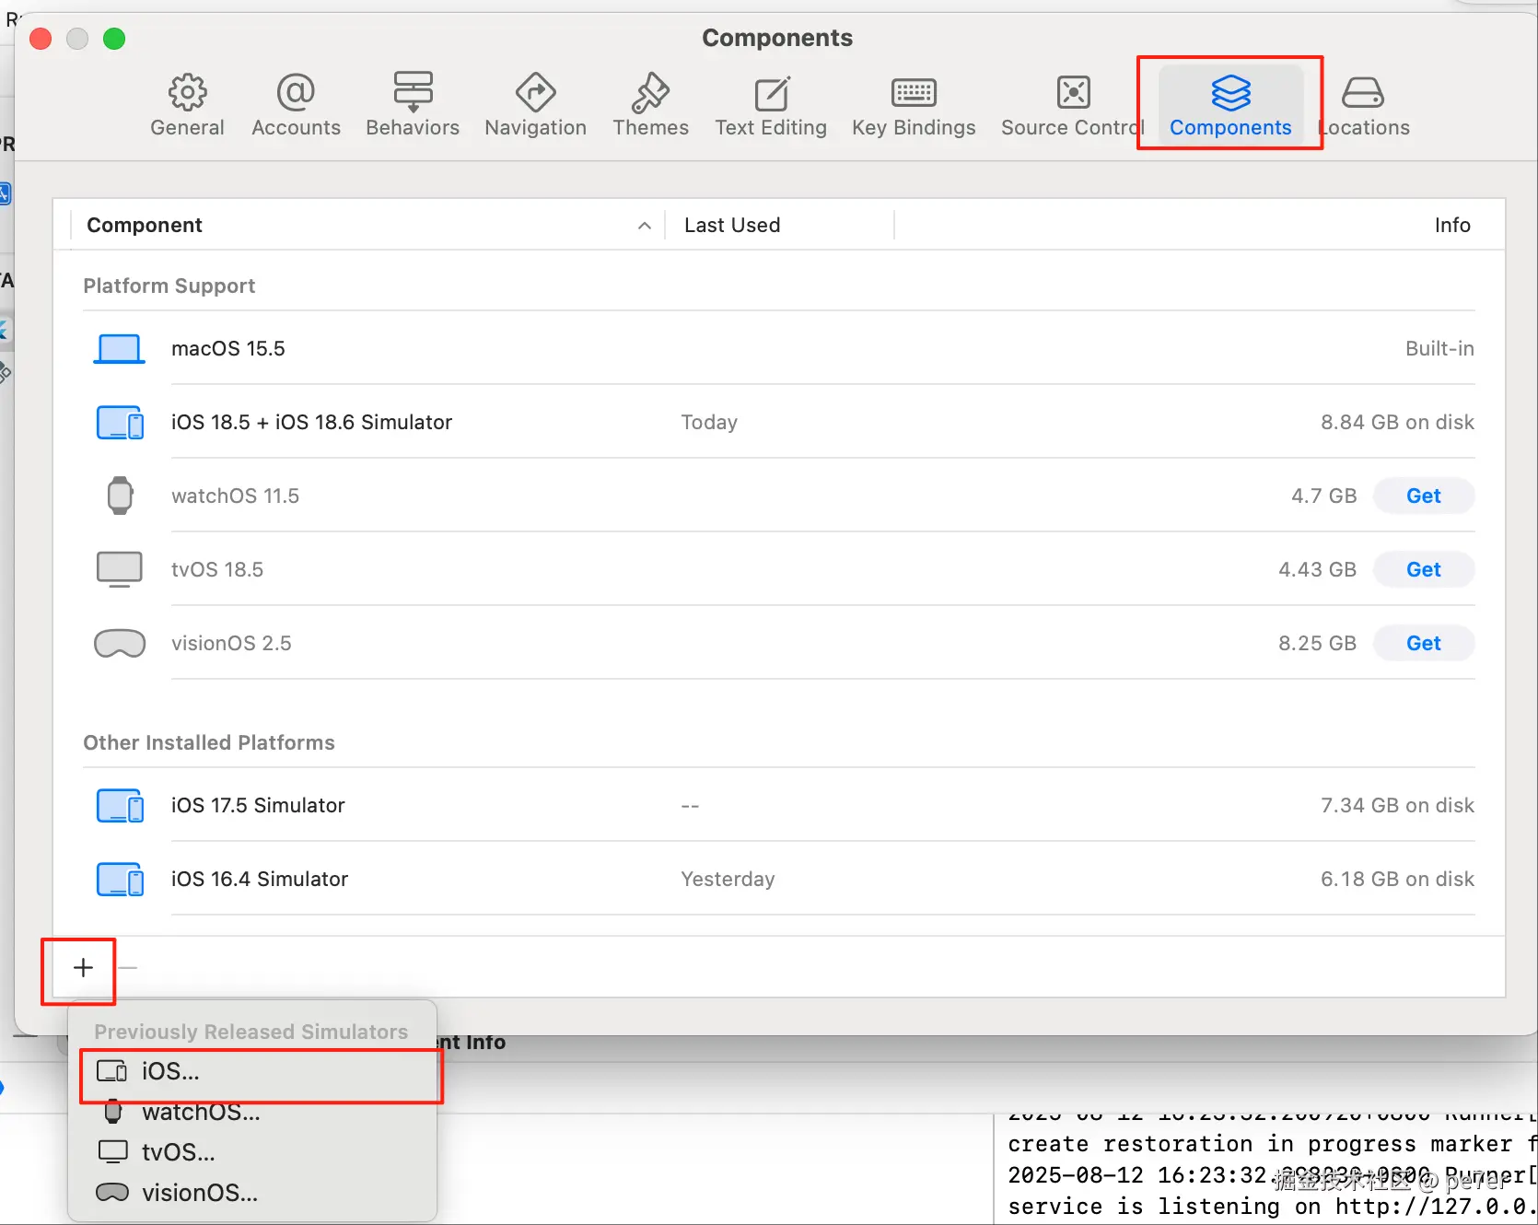
Task: Click the iOS 16.4 Simulator icon
Action: point(120,879)
